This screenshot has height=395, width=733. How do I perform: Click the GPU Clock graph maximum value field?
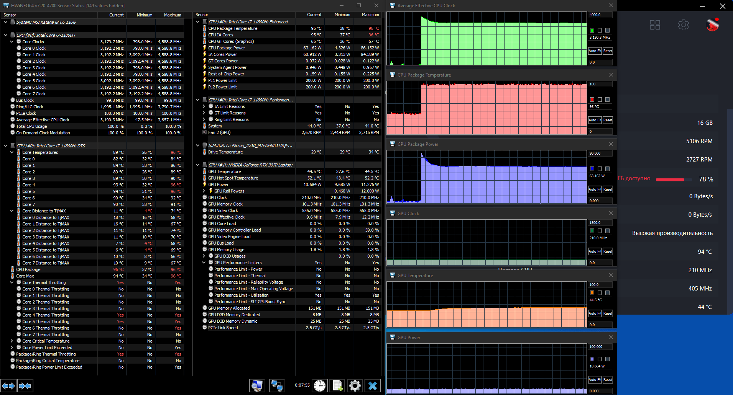click(x=600, y=223)
